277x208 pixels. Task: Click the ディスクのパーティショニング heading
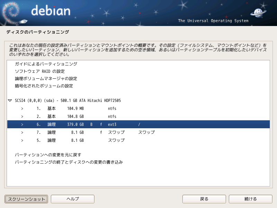click(x=38, y=32)
